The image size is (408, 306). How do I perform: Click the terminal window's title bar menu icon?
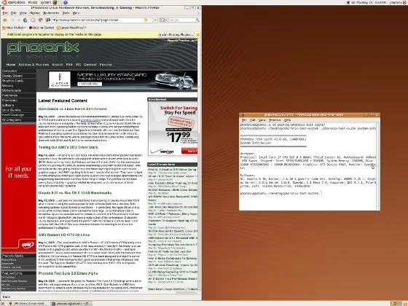pyautogui.click(x=242, y=115)
